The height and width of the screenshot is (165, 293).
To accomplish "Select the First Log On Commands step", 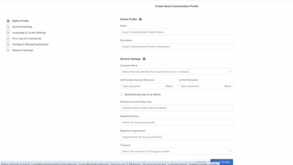I will coord(27,38).
